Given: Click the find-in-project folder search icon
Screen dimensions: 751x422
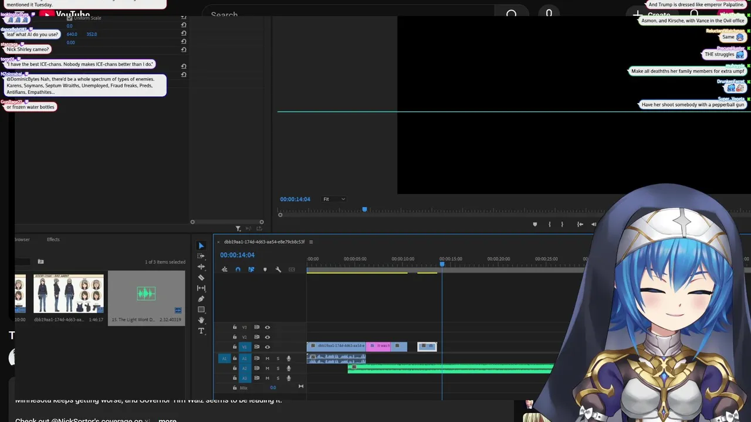Looking at the screenshot, I should click(40, 261).
